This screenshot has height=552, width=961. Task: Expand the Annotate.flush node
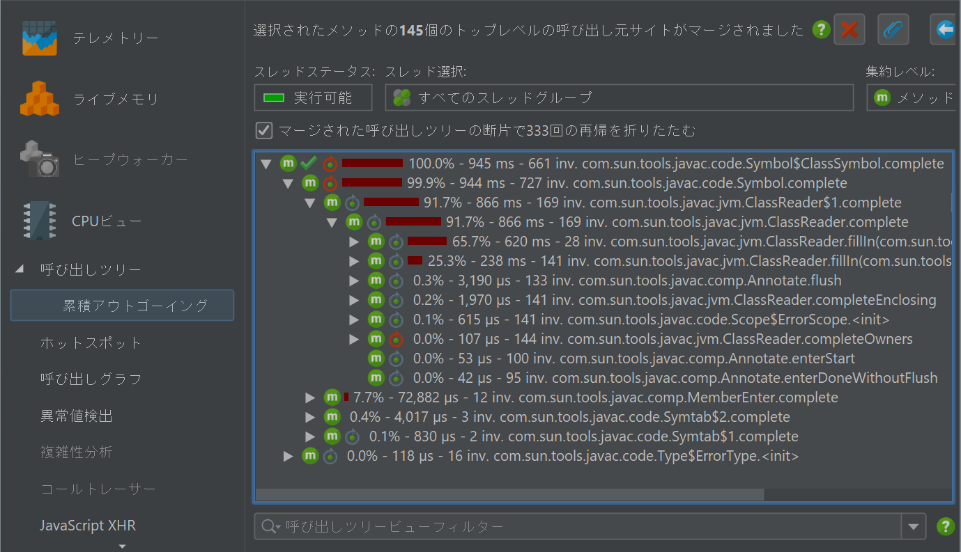(354, 281)
